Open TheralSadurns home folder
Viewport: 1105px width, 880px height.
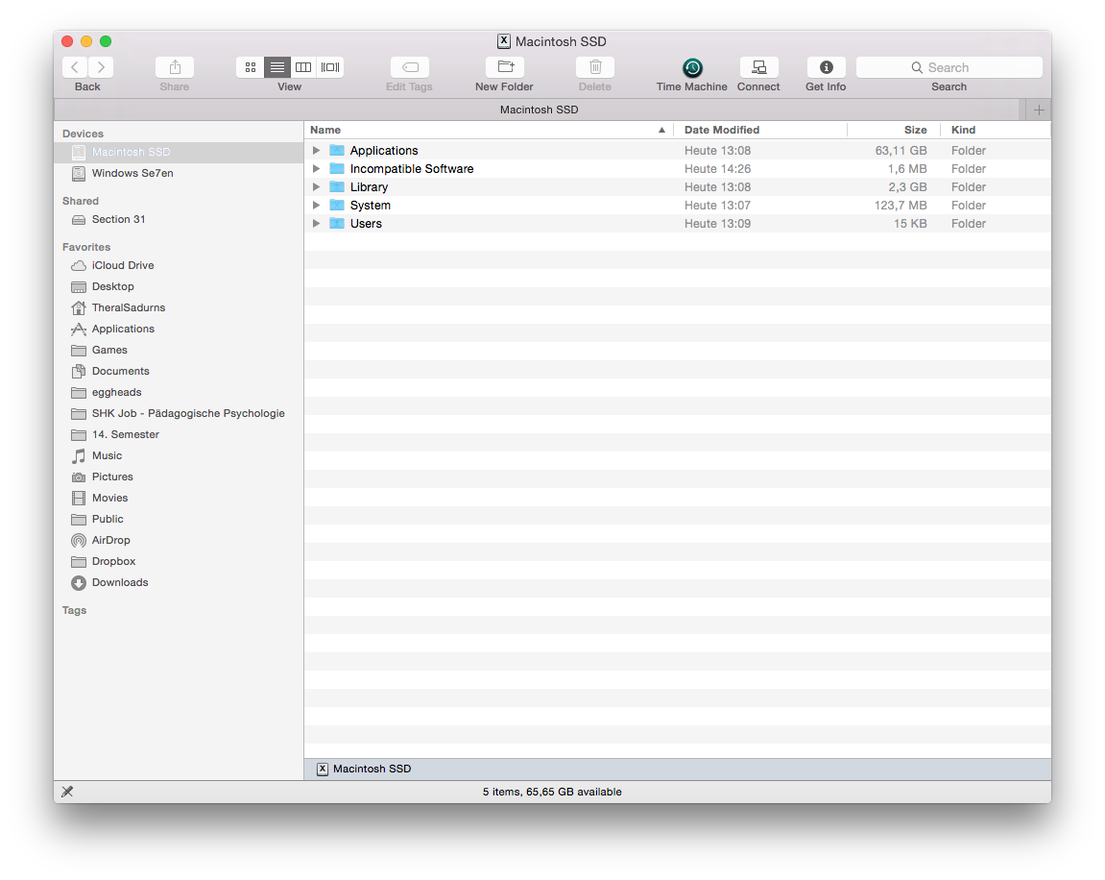click(x=179, y=308)
